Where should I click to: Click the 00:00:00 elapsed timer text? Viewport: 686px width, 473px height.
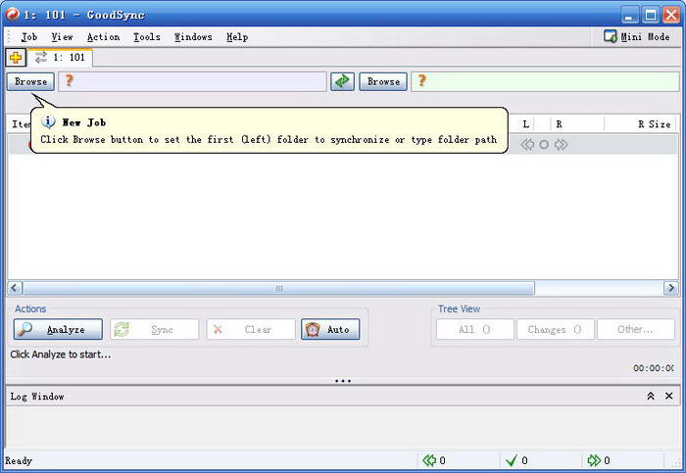pyautogui.click(x=654, y=368)
